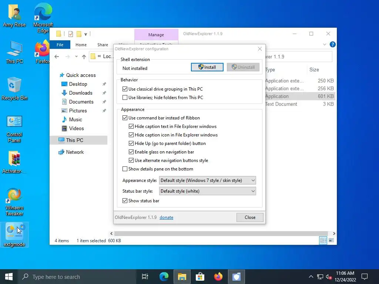Switch to the Share ribbon tab
Image resolution: width=379 pixels, height=284 pixels.
point(103,45)
